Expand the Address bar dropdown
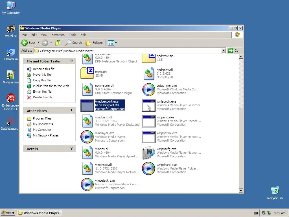The height and width of the screenshot is (217, 289). click(x=224, y=51)
